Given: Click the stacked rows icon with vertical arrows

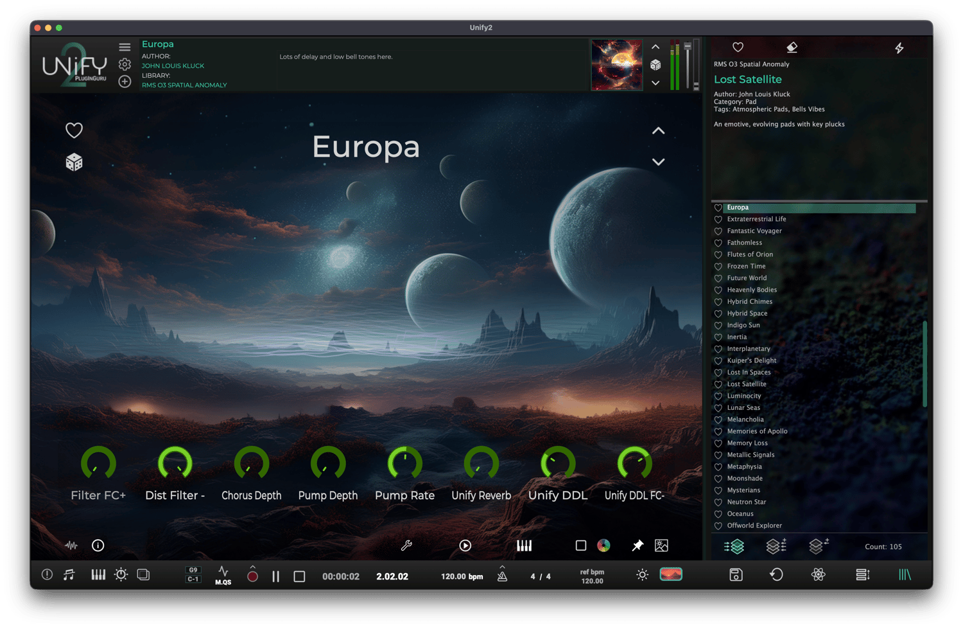Looking at the screenshot, I should [863, 575].
